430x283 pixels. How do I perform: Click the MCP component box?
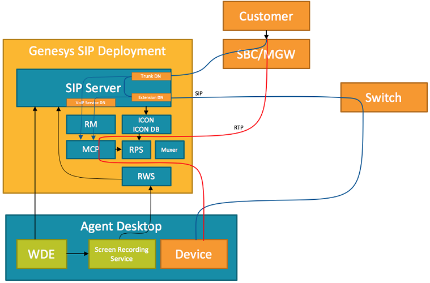click(91, 150)
